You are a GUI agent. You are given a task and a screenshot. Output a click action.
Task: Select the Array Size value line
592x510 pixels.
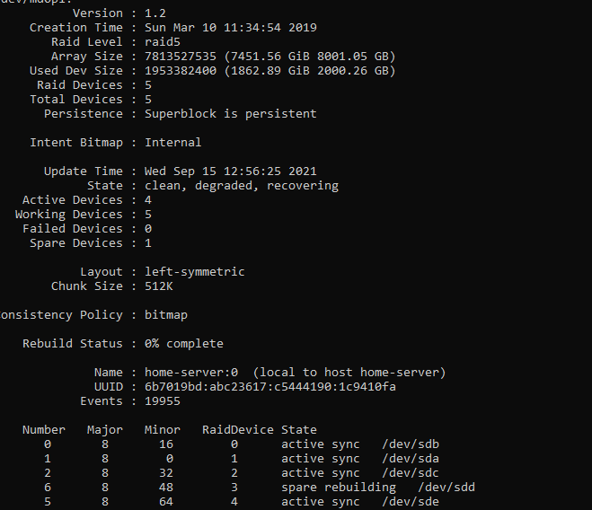(269, 57)
